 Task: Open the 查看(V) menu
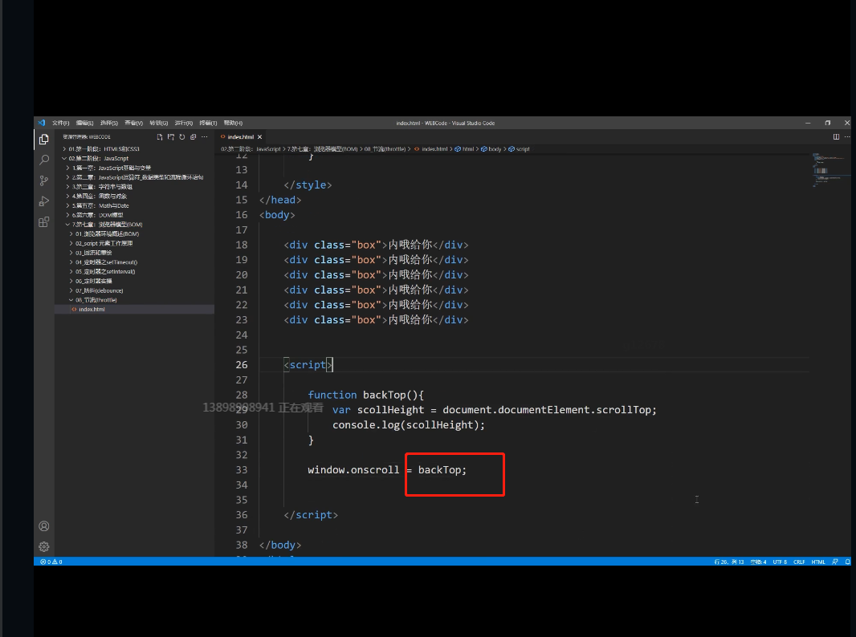tap(134, 124)
